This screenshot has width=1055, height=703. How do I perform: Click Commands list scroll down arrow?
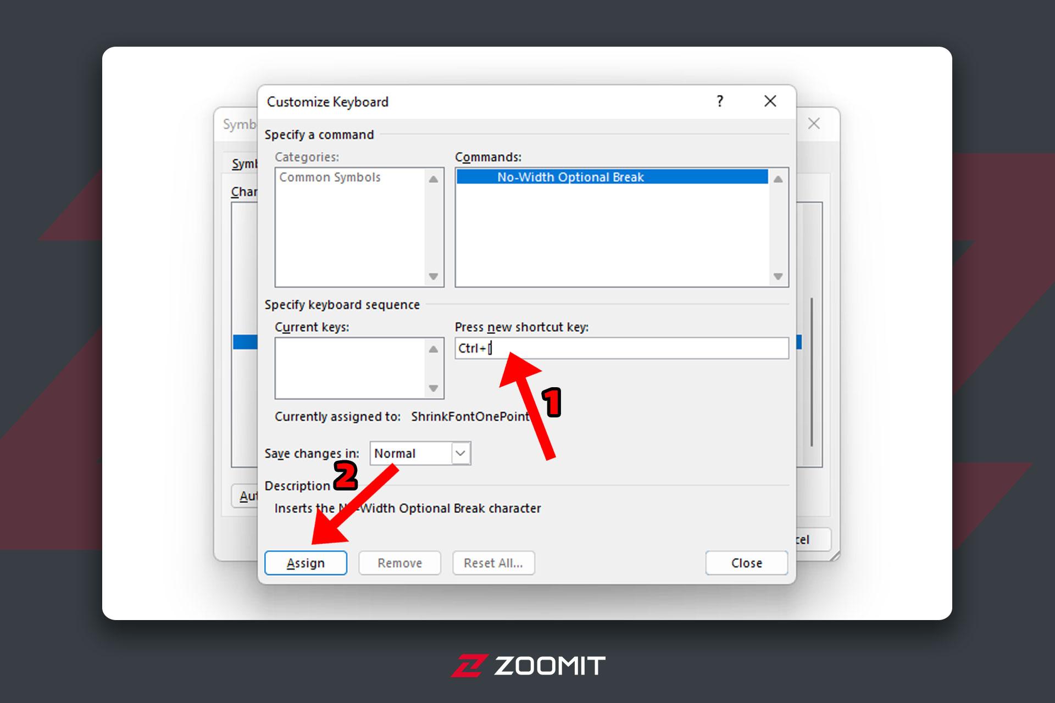pyautogui.click(x=778, y=276)
